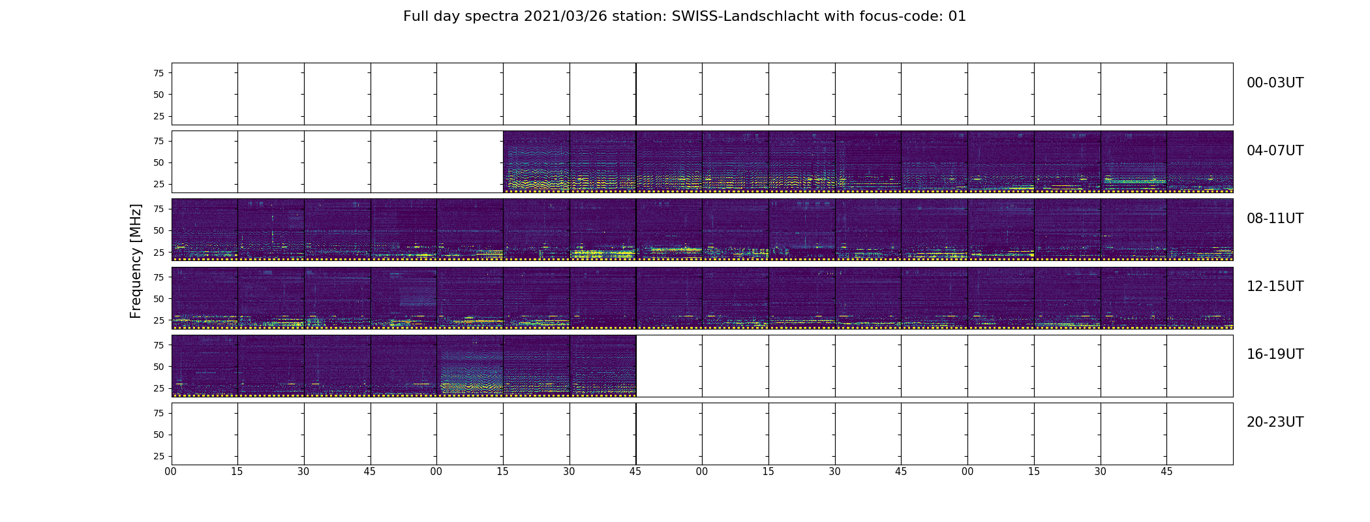Click the first spectrogram panel in the 08-11UT row

click(x=204, y=230)
